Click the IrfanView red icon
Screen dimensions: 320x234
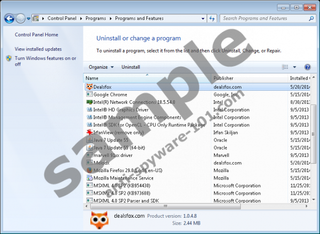pyautogui.click(x=89, y=133)
